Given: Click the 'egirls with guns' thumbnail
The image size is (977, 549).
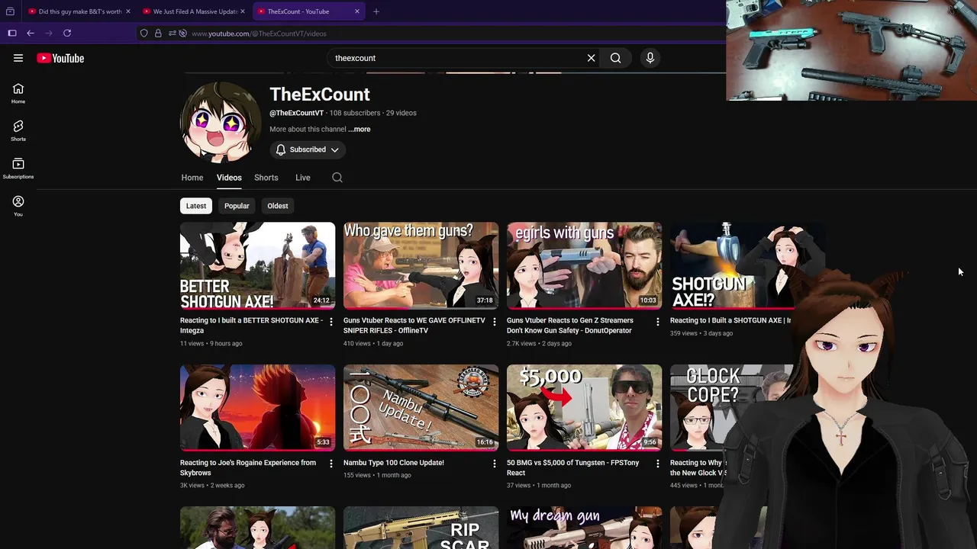Looking at the screenshot, I should point(584,265).
